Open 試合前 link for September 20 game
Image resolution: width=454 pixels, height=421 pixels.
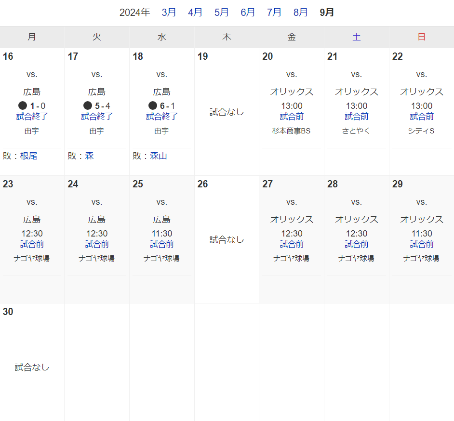coord(292,116)
